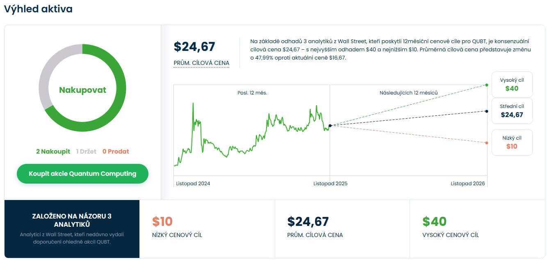Click the Posl. 12 měs. chart label
Viewport: 547px width, 260px height.
pos(252,93)
